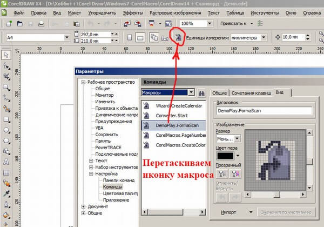324x227 pixels.
Task: Open the Эффекты menu
Action: [133, 13]
